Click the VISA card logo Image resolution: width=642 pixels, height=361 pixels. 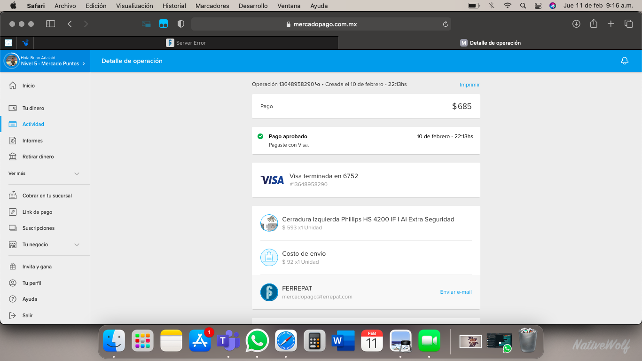pos(273,180)
